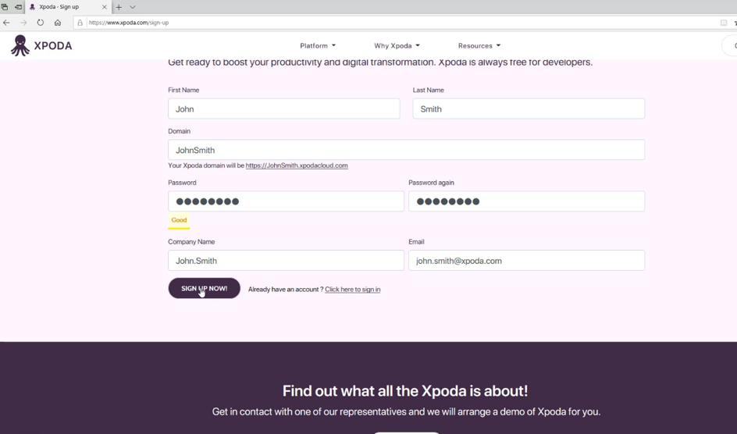Viewport: 737px width, 434px height.
Task: Open the browser home icon
Action: coord(57,23)
